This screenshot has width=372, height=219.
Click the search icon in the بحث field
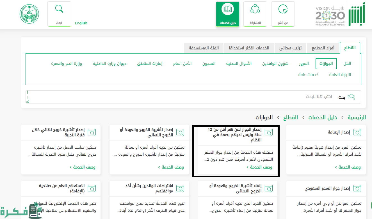click(351, 97)
